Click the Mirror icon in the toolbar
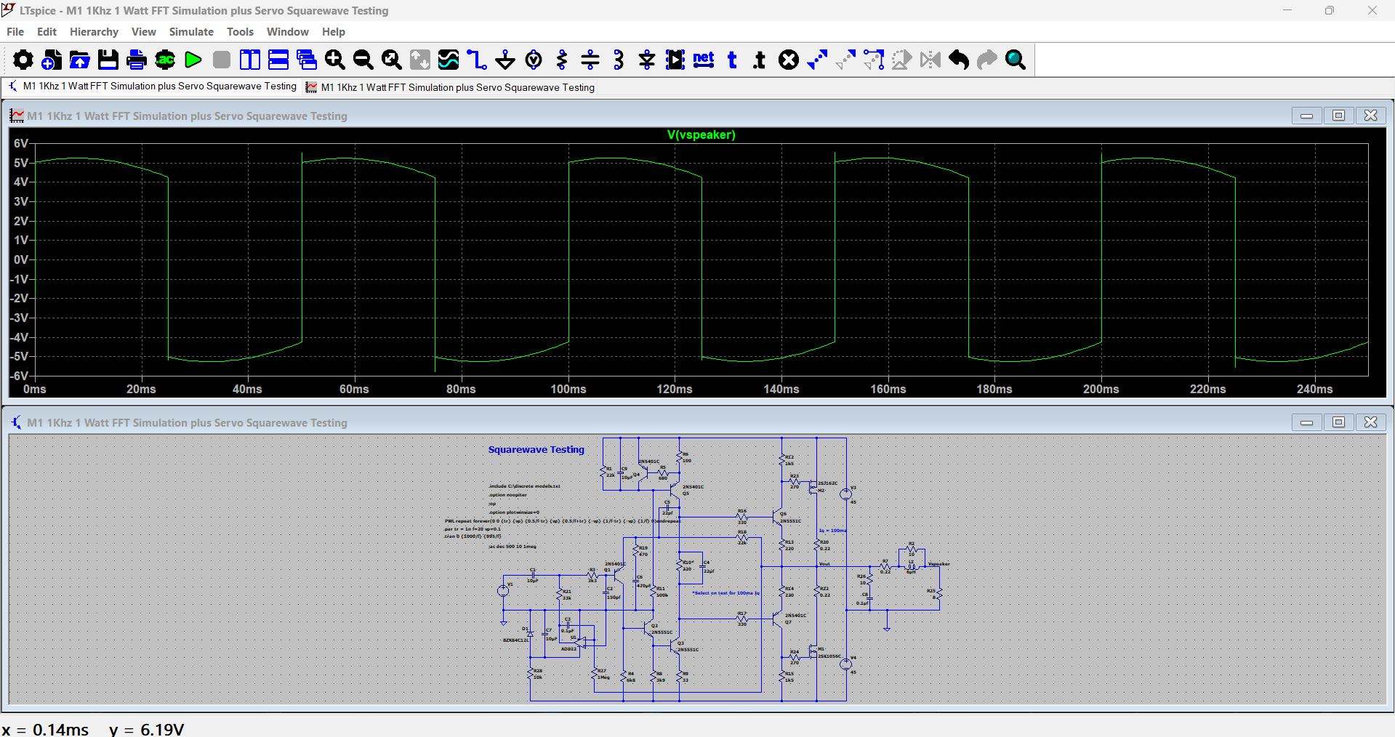The image size is (1395, 737). coord(930,60)
